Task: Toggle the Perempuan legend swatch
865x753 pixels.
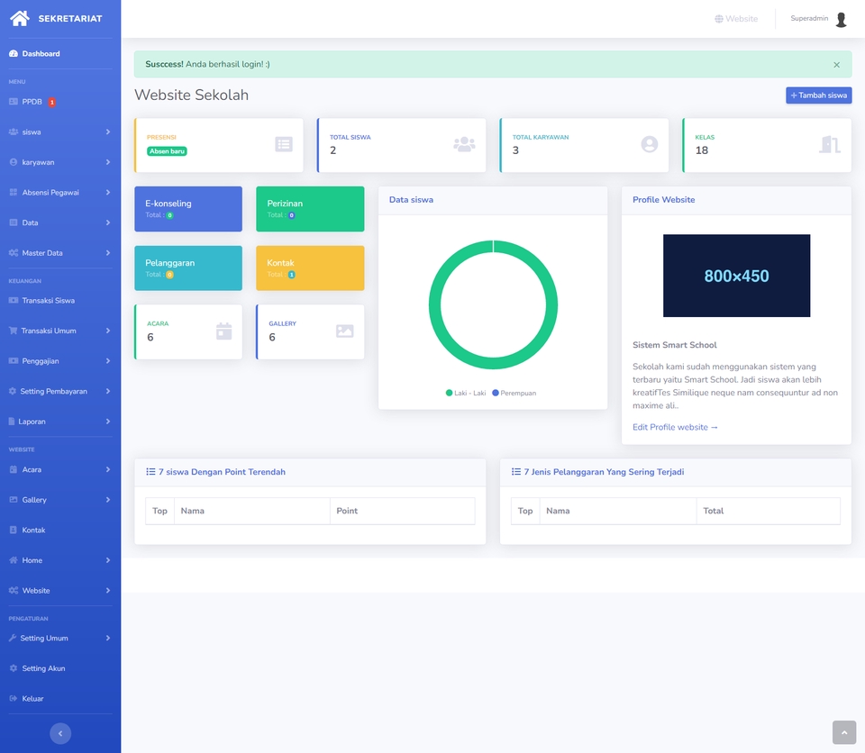Action: [496, 393]
